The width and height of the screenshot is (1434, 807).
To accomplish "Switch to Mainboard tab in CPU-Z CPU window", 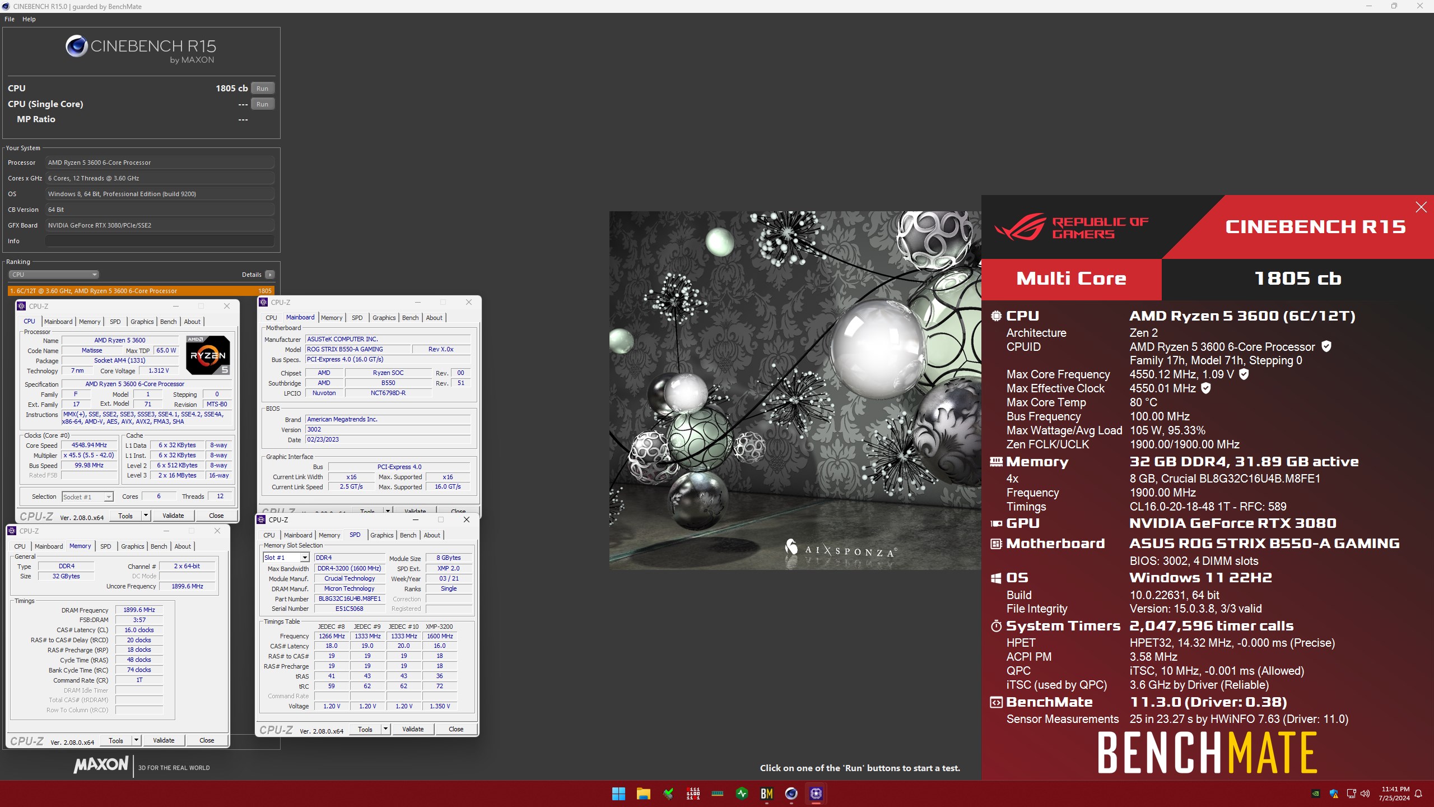I will pos(58,322).
